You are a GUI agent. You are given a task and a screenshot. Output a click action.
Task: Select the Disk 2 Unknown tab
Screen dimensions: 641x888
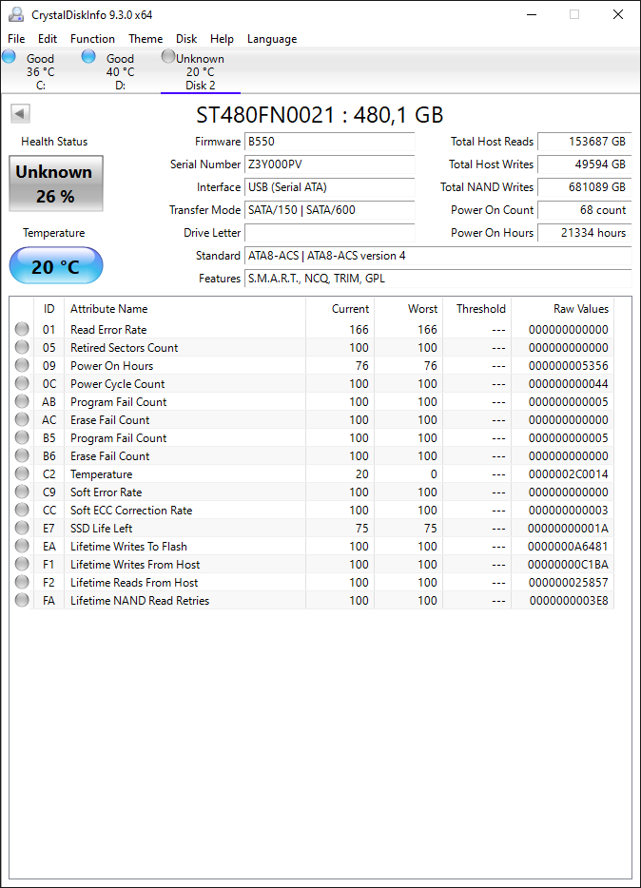[201, 71]
